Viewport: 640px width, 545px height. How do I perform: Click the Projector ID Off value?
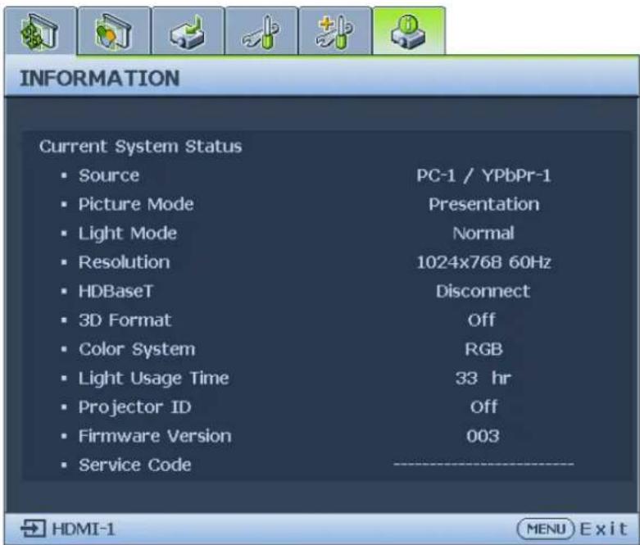pos(483,407)
